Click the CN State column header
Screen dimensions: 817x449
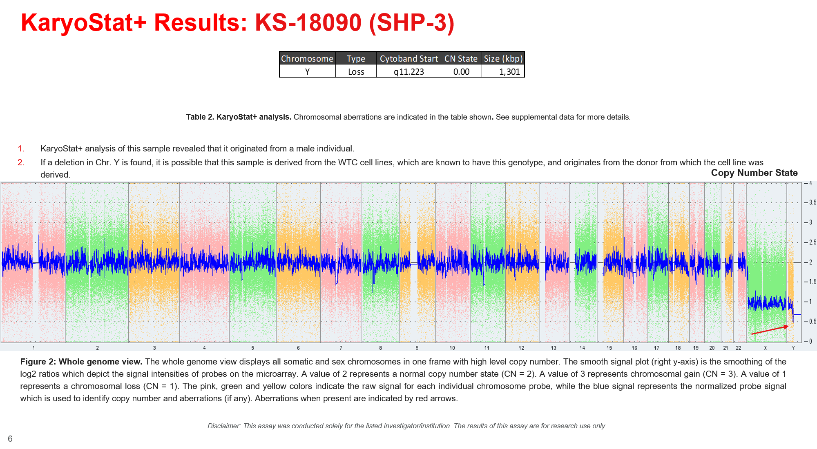(461, 58)
